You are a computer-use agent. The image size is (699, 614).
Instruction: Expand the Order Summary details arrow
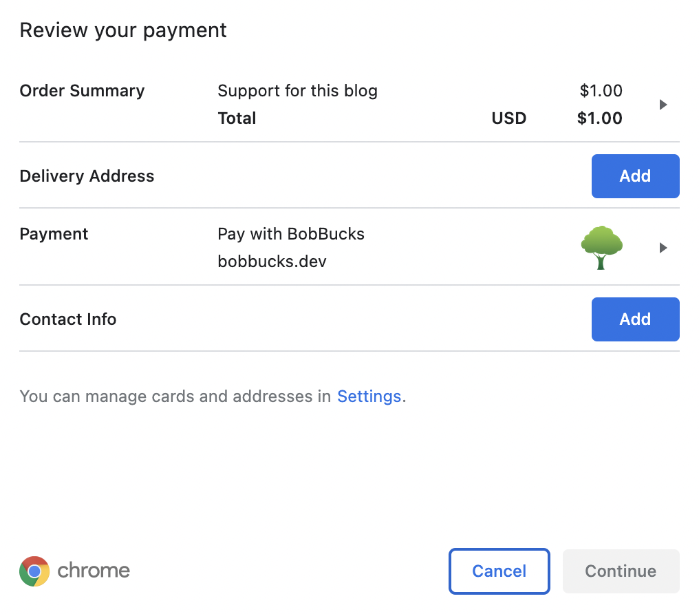[663, 105]
